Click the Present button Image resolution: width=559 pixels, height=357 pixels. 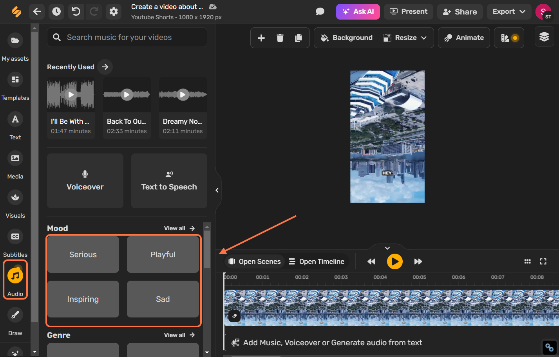click(409, 12)
